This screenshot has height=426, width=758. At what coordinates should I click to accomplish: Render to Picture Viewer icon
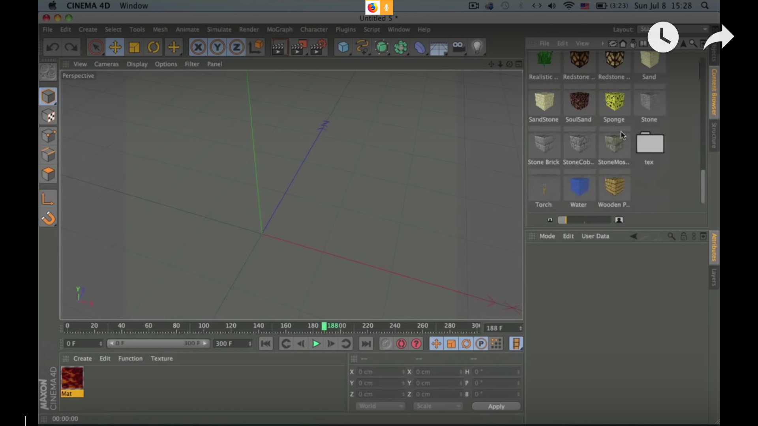click(x=299, y=47)
